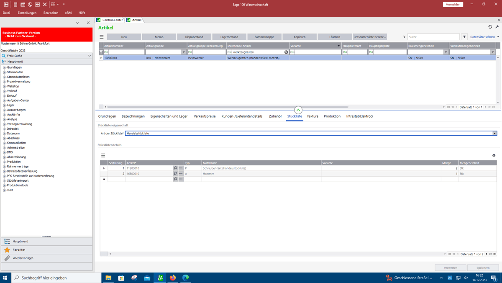Go to next record in Stücklistendetails navigator
This screenshot has height=283, width=502.
(x=487, y=254)
